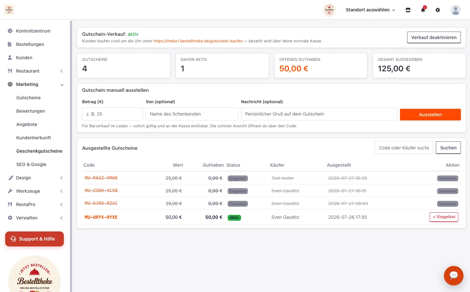Screen dimensions: 470x292
Task: Open the Standort auswählen dropdown
Action: (x=370, y=10)
